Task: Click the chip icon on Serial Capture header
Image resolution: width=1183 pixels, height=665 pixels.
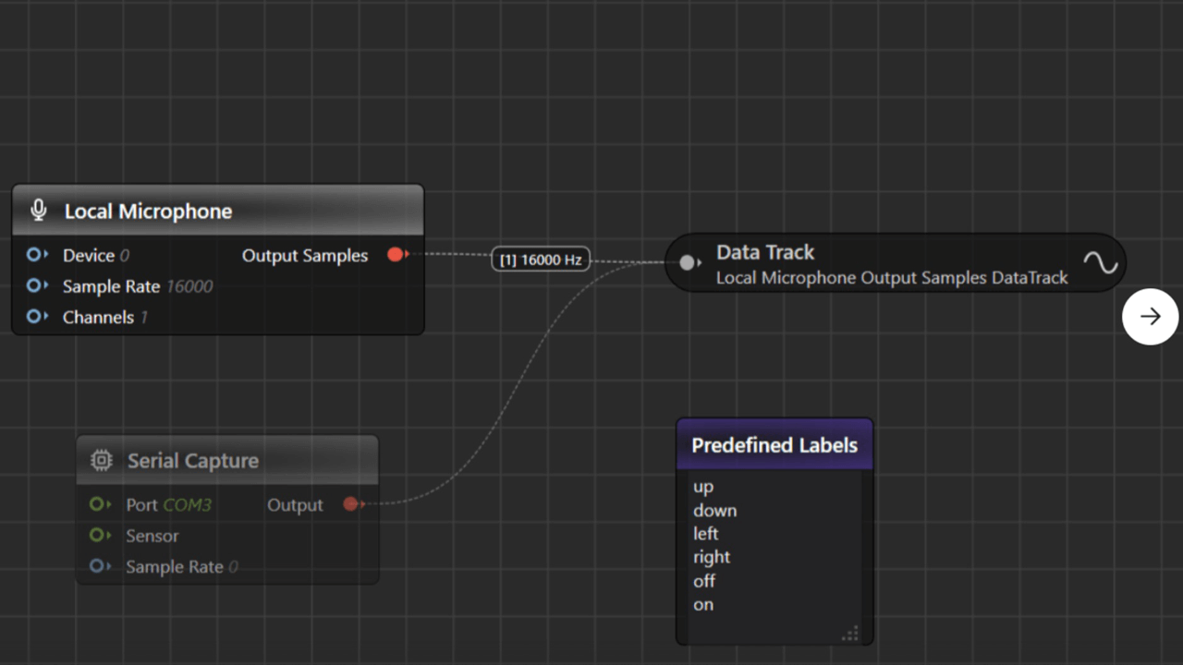Action: pyautogui.click(x=100, y=459)
